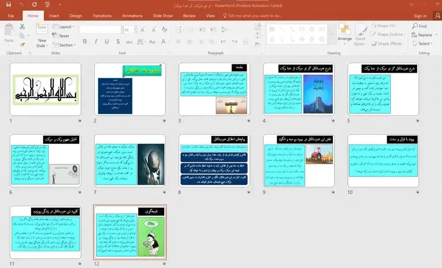Click the Tell me what you want search box
Image resolution: width=442 pixels, height=268 pixels.
[252, 16]
